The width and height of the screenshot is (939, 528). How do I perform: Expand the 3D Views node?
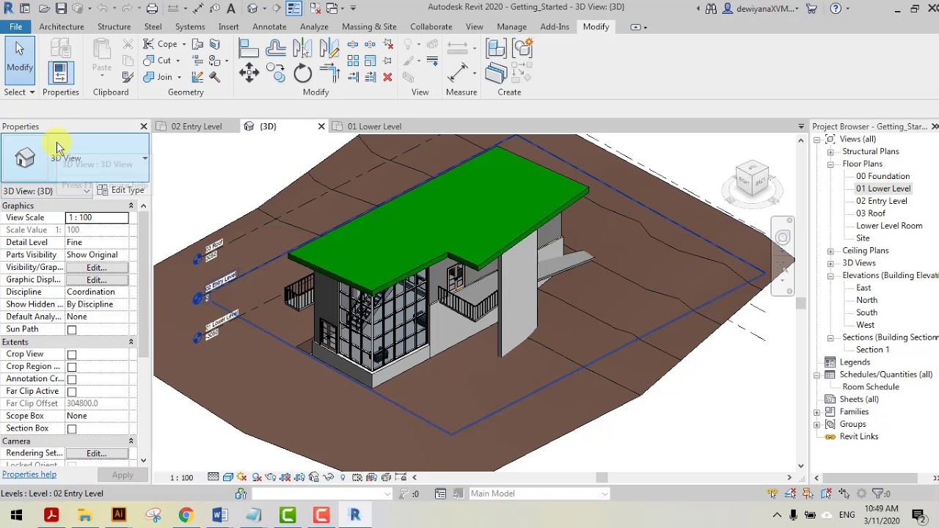click(x=830, y=263)
